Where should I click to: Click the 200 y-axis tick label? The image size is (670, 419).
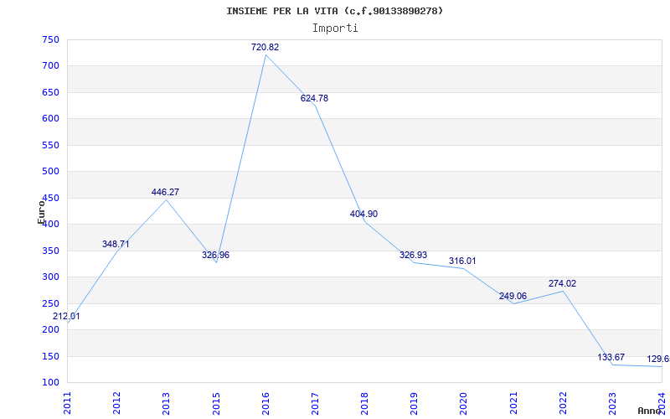[50, 329]
